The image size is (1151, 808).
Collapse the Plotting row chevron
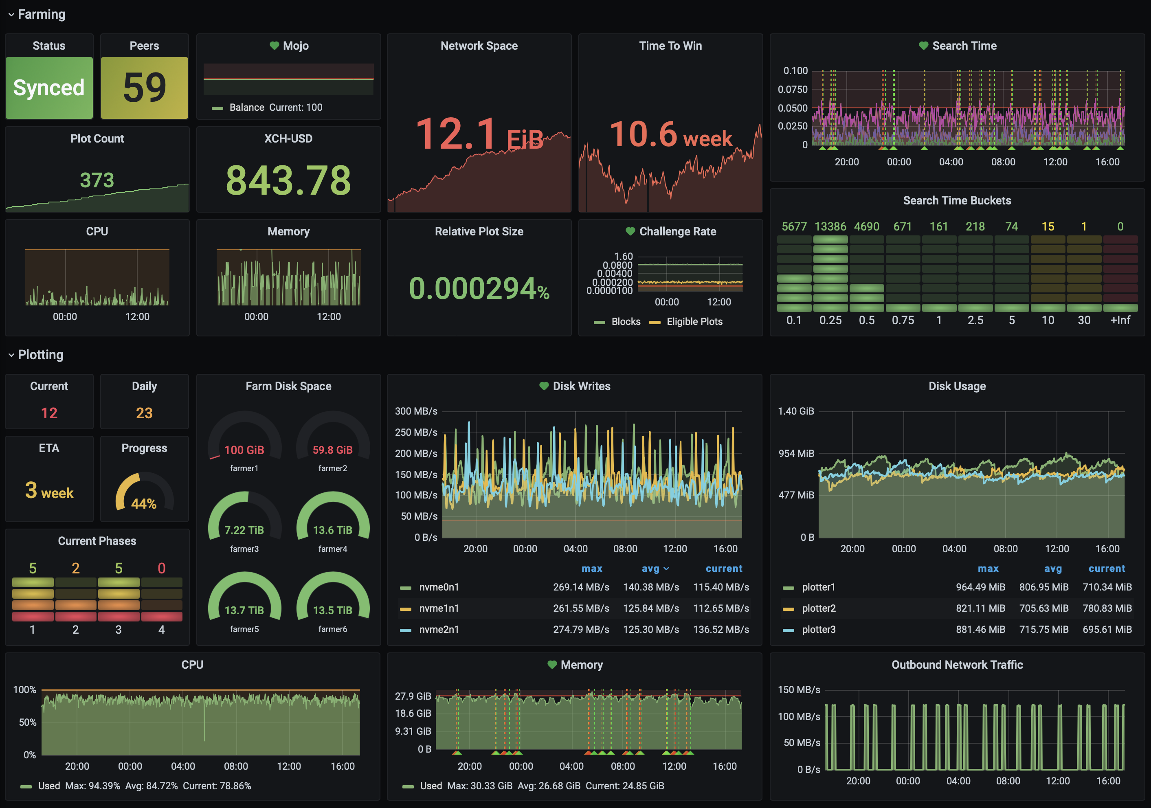tap(11, 355)
